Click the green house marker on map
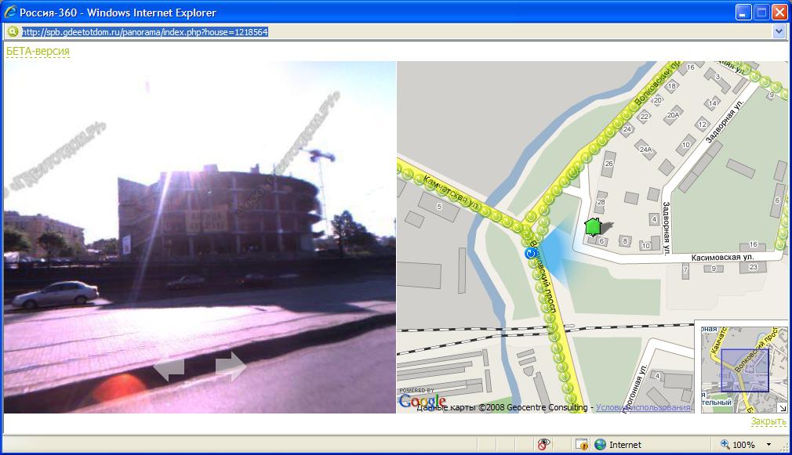Viewport: 792px width, 455px height. pyautogui.click(x=593, y=227)
